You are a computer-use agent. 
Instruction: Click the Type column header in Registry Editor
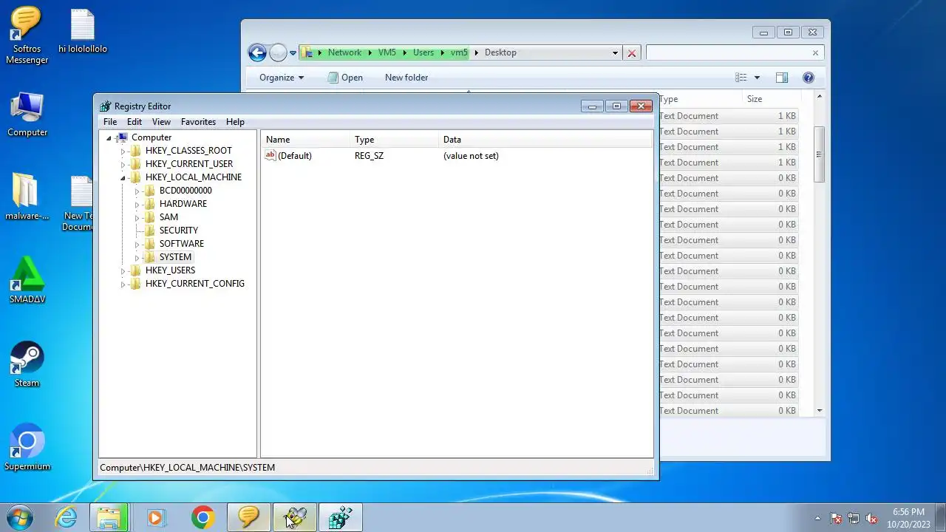tap(393, 140)
